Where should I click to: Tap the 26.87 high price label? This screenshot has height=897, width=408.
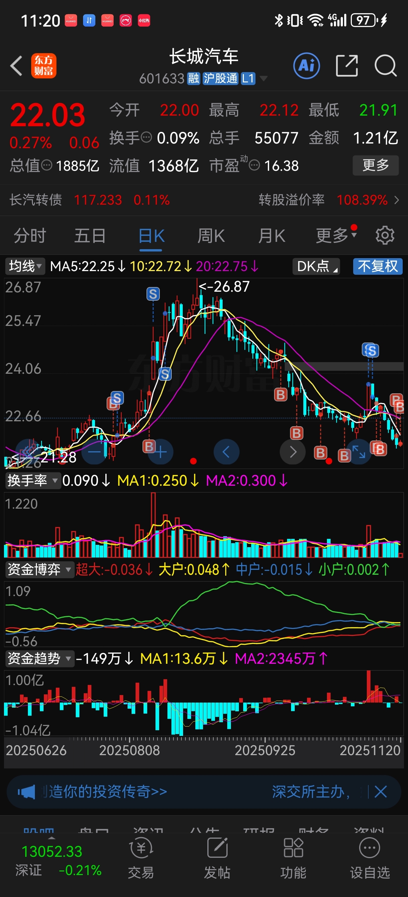tap(224, 287)
